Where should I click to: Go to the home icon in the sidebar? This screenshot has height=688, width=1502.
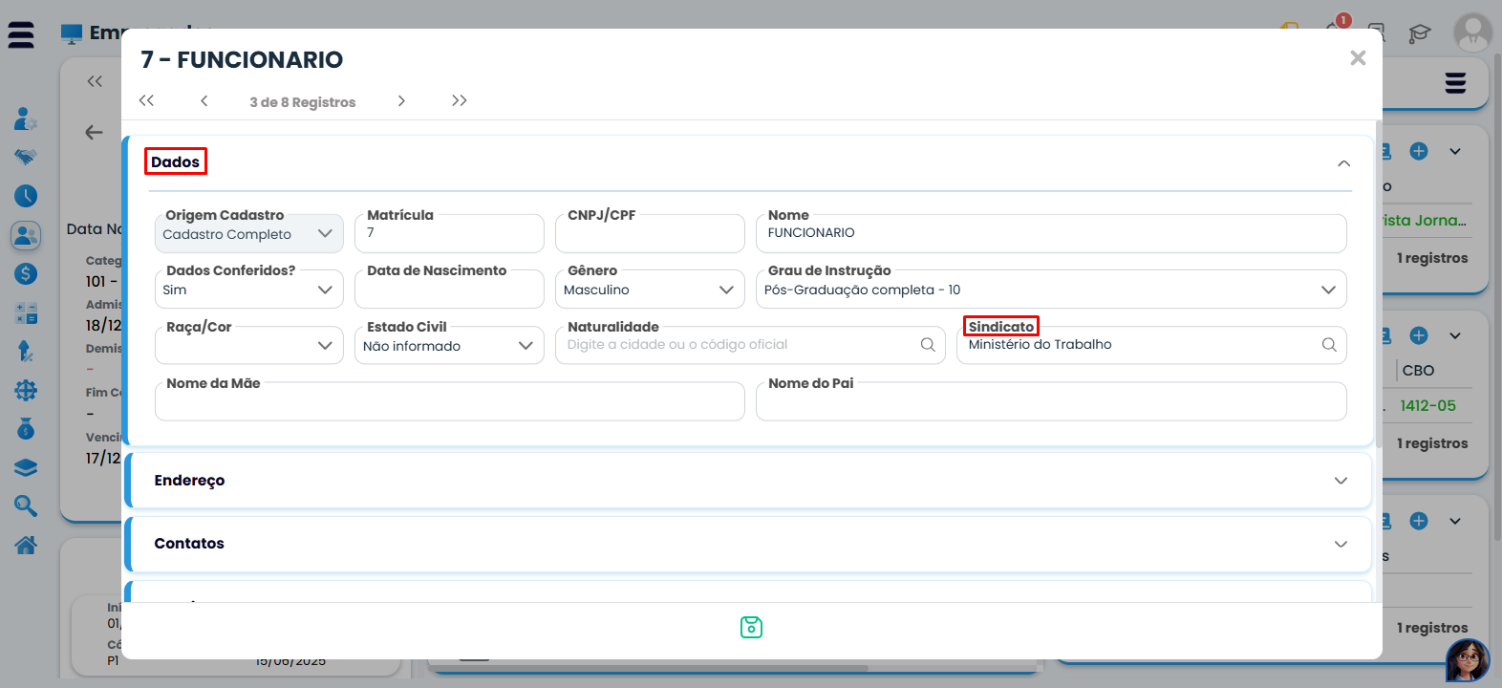[26, 545]
